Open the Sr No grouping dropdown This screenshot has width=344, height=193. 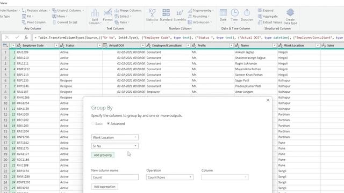114,146
